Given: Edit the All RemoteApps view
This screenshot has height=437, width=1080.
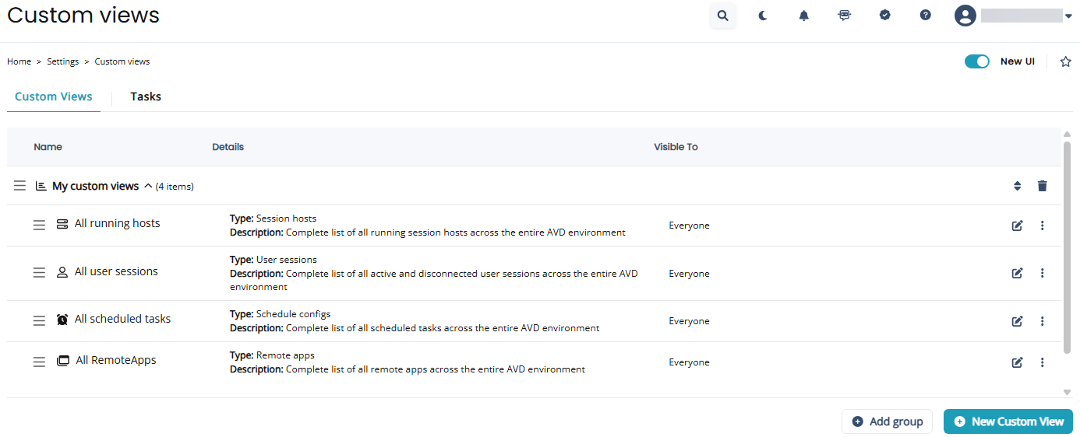Looking at the screenshot, I should click(x=1017, y=362).
